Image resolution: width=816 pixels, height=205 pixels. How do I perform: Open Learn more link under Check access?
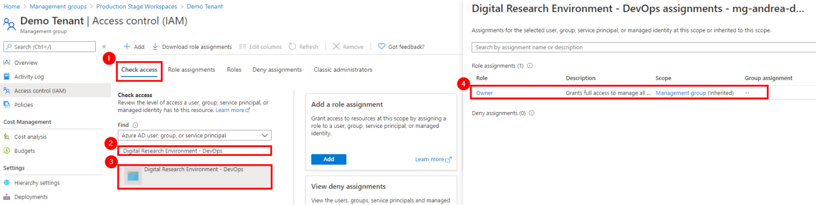pyautogui.click(x=233, y=110)
